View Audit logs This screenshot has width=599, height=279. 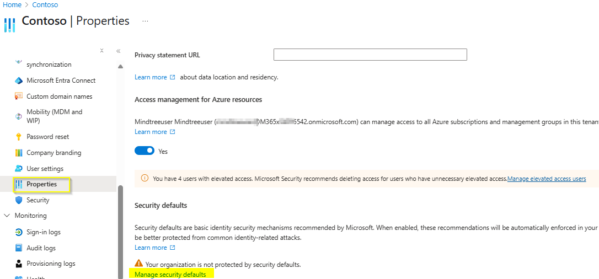41,248
